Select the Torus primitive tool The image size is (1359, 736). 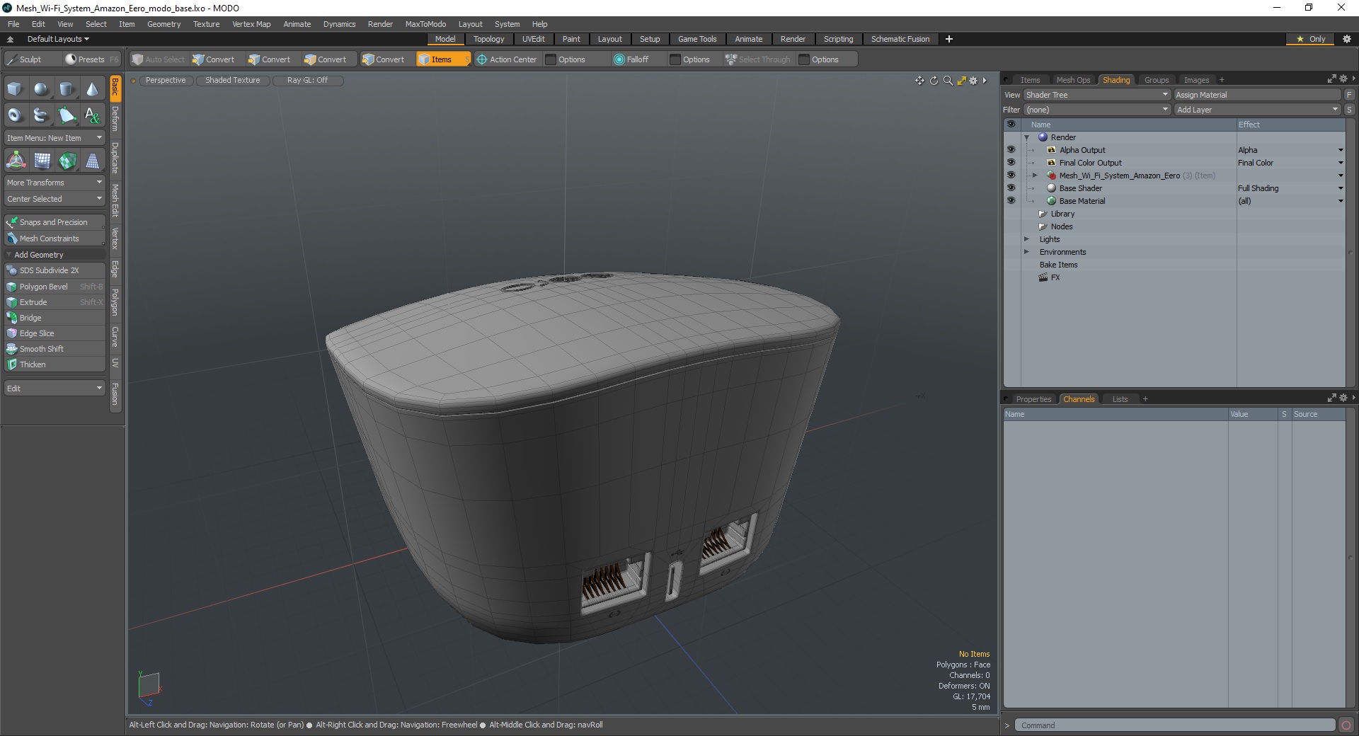(x=15, y=115)
